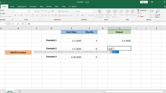This screenshot has height=93, width=166.
Task: Switch to the Review tab
Action: pyautogui.click(x=49, y=6)
